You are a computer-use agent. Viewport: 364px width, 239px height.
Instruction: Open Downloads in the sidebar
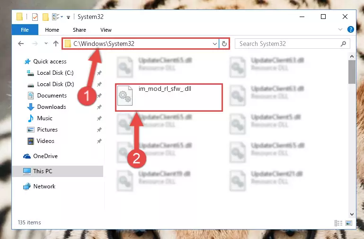click(52, 107)
